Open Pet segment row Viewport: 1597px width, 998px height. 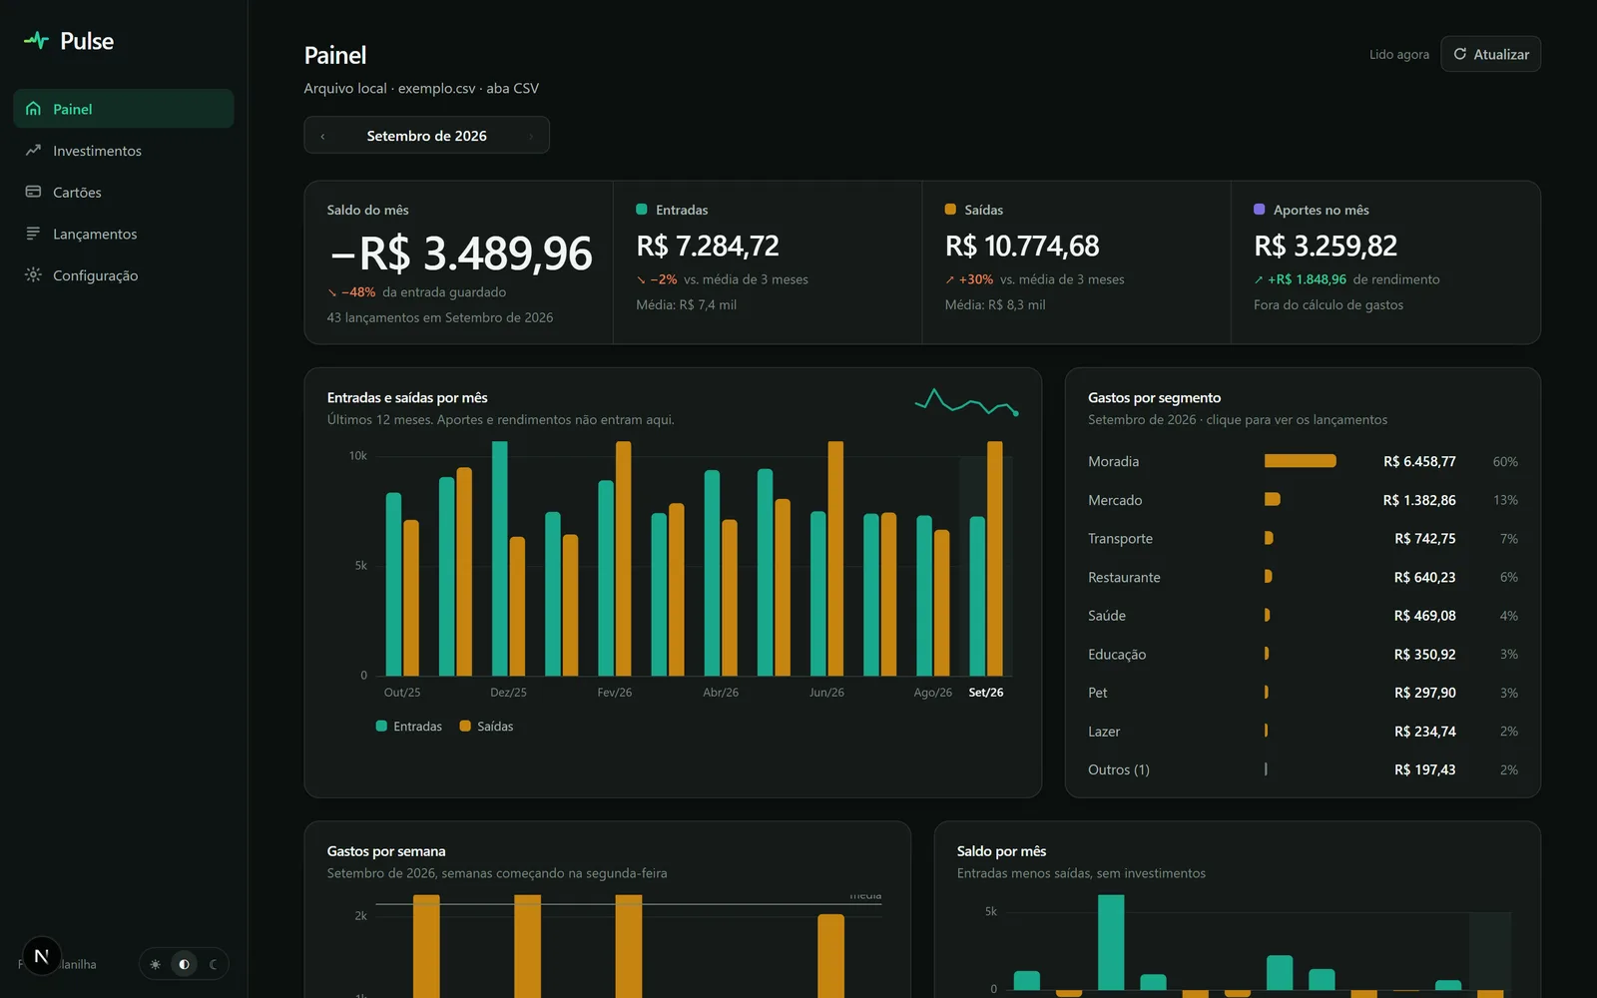point(1303,693)
